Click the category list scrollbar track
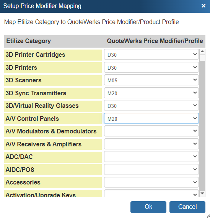Image resolution: width=210 pixels, height=218 pixels. pyautogui.click(x=202, y=125)
